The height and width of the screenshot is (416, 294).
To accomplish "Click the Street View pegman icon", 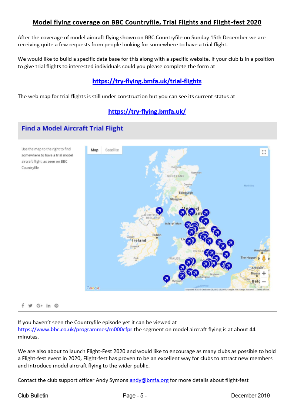I will click(264, 258).
